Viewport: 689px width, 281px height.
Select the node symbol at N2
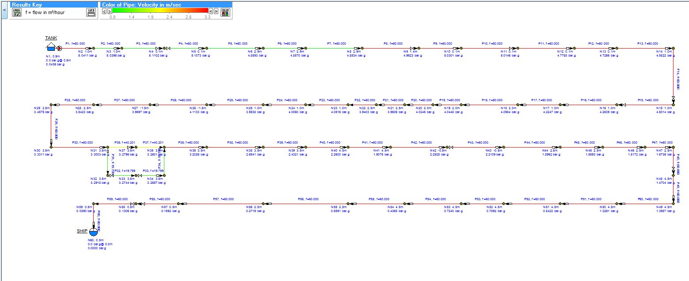click(x=94, y=48)
